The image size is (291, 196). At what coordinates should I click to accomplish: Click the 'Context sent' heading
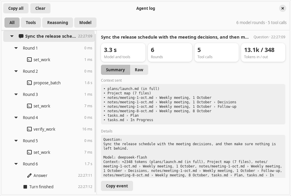111,80
